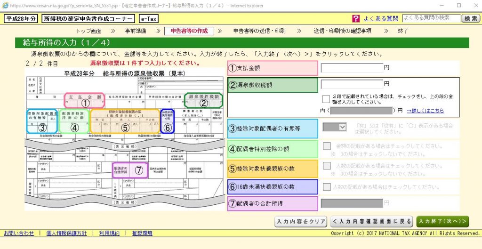This screenshot has height=249, width=482.
Task: Click the Internet Explorer logo in title bar
Action: point(5,5)
